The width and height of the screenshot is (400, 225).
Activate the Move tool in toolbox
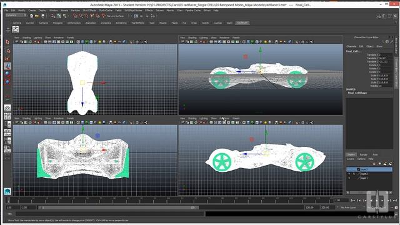pos(7,66)
